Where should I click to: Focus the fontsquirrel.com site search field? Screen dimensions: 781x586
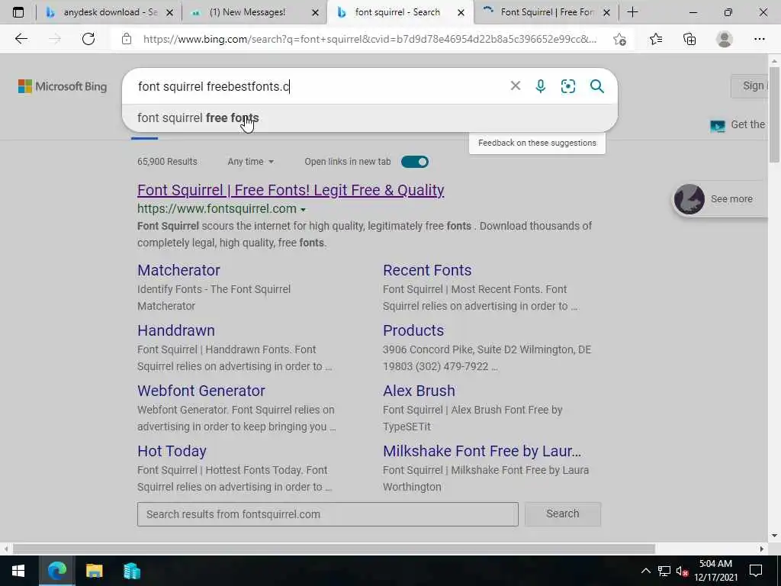pos(327,514)
